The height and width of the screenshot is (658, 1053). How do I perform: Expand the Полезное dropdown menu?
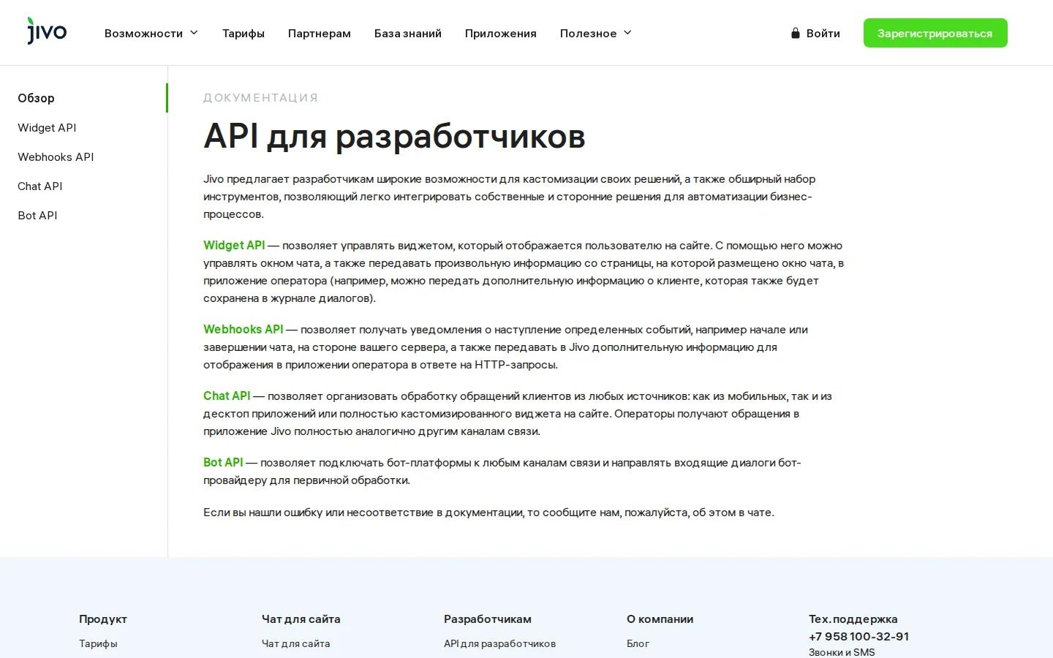596,33
